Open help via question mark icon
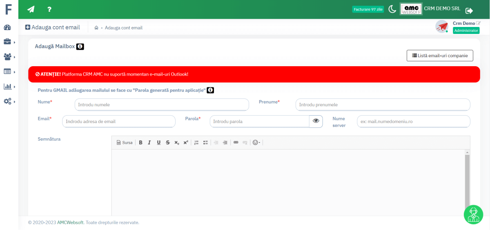 [x=49, y=9]
